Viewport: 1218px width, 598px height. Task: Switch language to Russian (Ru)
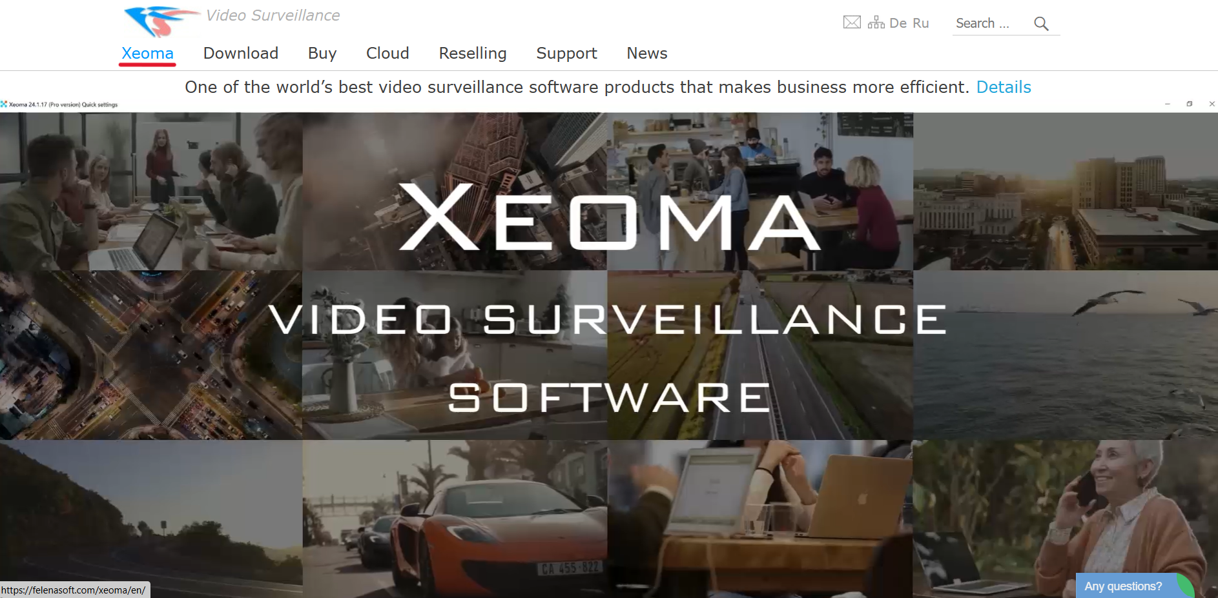tap(920, 23)
